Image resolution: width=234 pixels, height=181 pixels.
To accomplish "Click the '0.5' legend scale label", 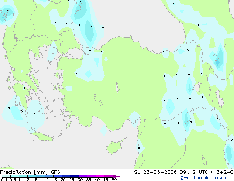I will coord(13,180).
